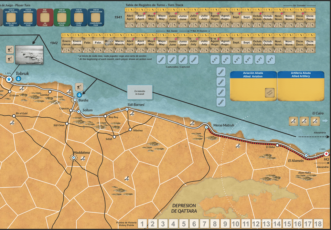Click the Nibeiwa road node
Image resolution: width=331 pixels, height=230 pixels.
tap(130, 129)
